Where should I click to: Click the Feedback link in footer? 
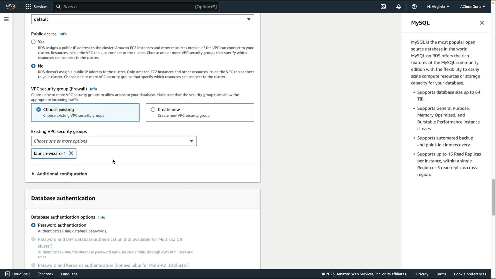coord(45,274)
